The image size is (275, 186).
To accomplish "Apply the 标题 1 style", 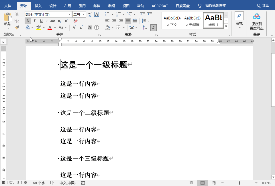I will coord(213,20).
